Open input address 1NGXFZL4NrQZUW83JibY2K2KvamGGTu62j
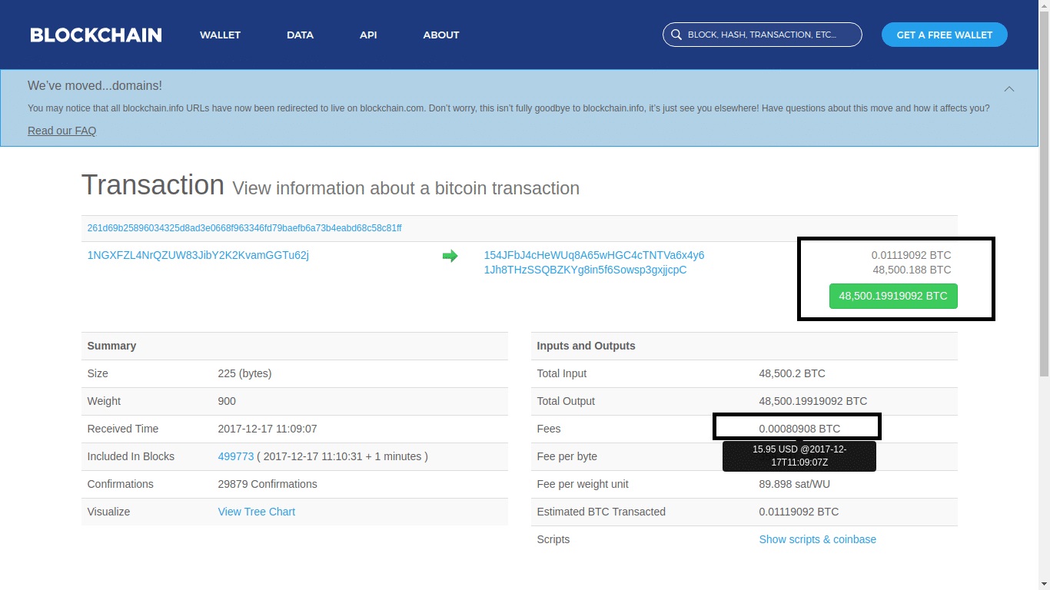1050x590 pixels. [x=198, y=255]
